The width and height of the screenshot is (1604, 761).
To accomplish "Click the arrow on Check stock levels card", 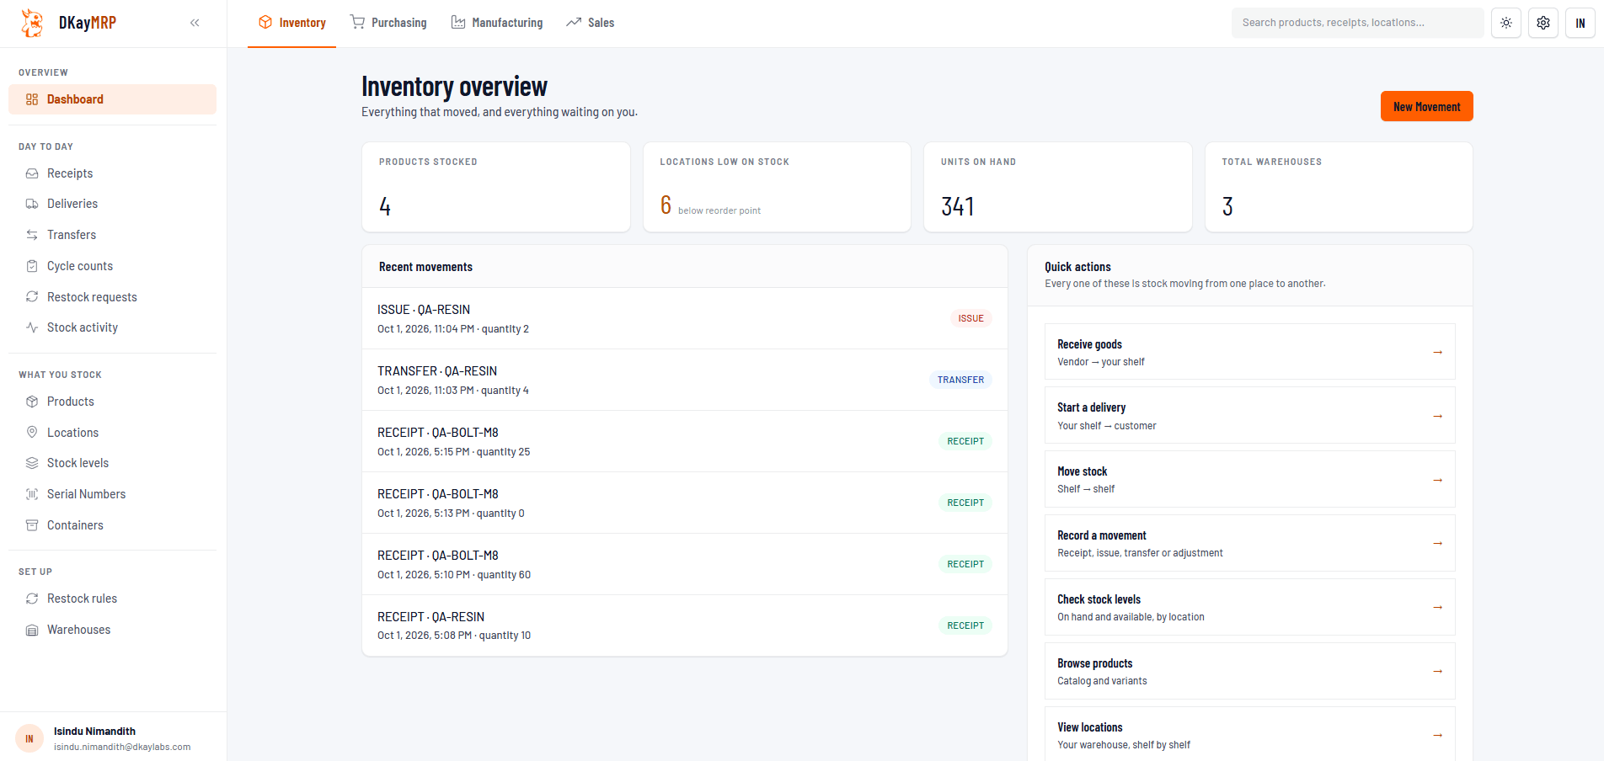I will tap(1438, 607).
